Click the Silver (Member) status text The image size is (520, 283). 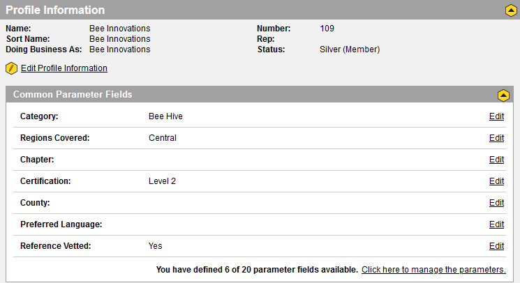(x=349, y=49)
